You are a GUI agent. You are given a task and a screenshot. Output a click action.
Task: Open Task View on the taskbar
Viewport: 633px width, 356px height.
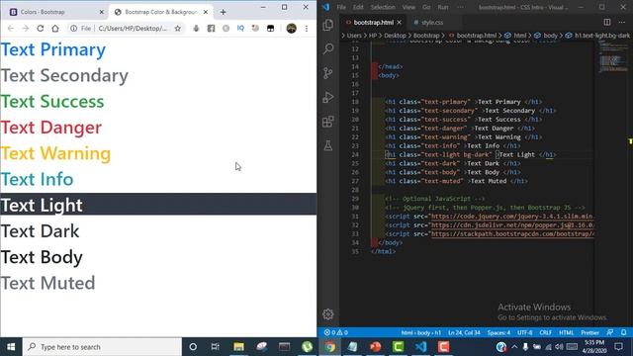215,347
